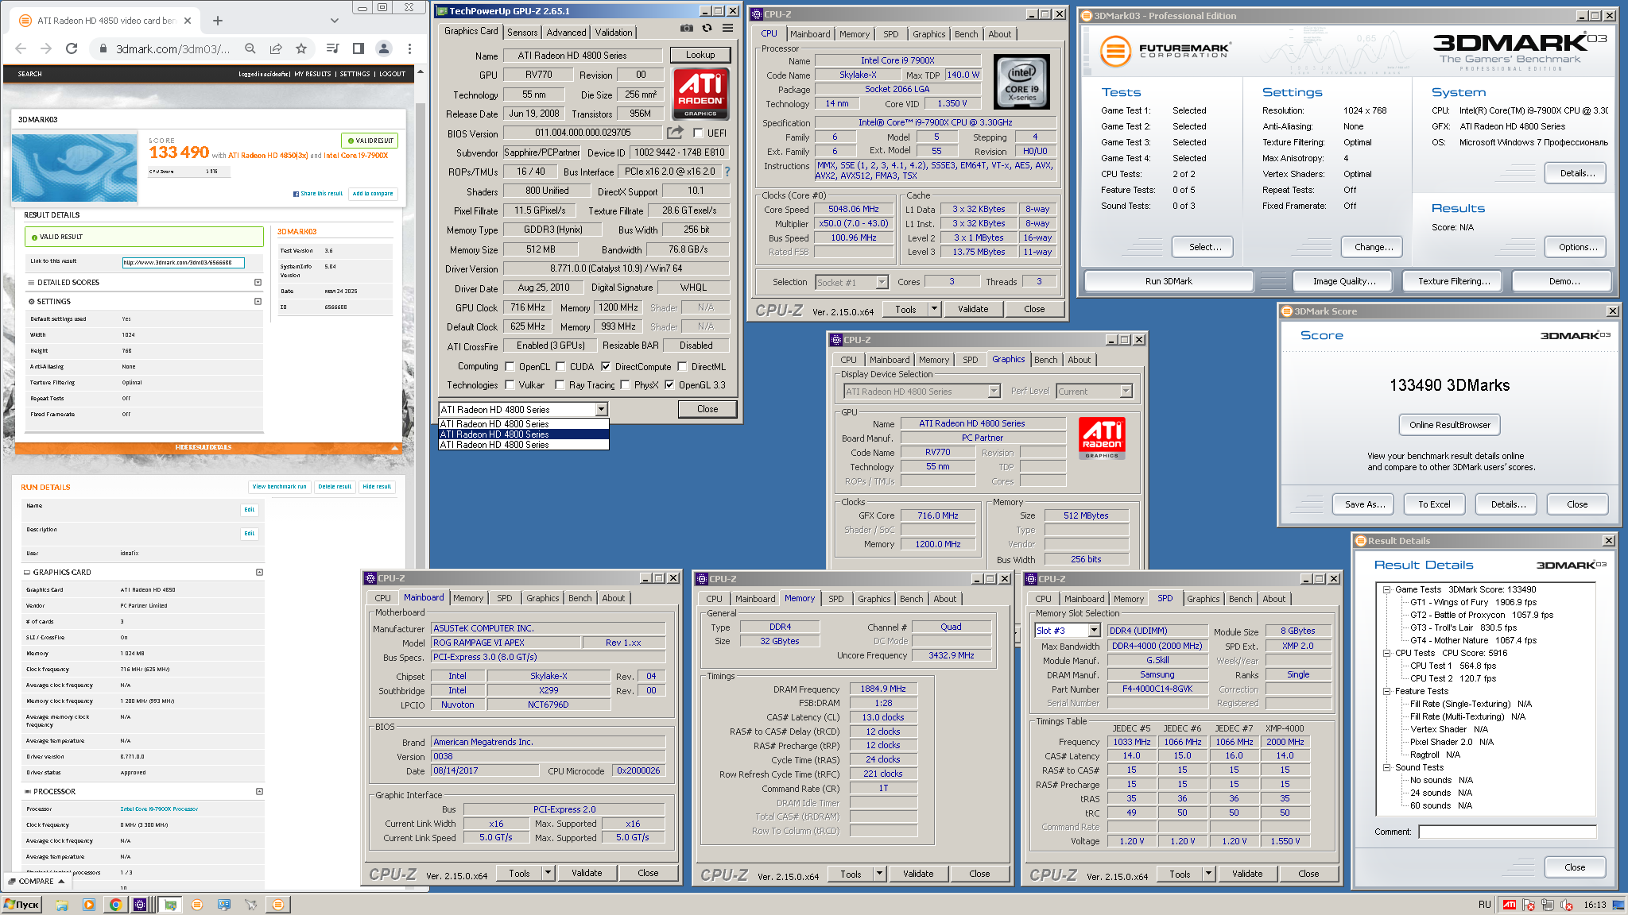Open About tab in CPU-Z Graphics window
Image resolution: width=1628 pixels, height=915 pixels.
coord(1079,360)
